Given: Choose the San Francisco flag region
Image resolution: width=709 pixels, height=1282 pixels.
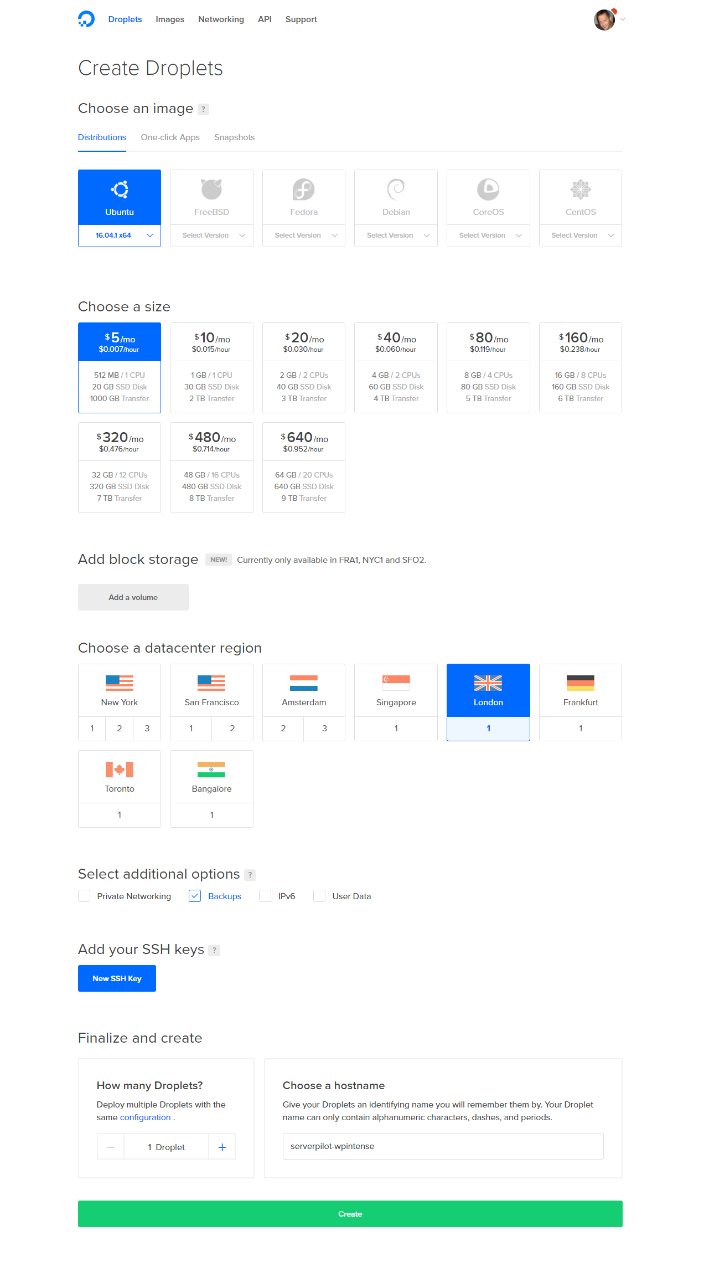Looking at the screenshot, I should (x=211, y=683).
